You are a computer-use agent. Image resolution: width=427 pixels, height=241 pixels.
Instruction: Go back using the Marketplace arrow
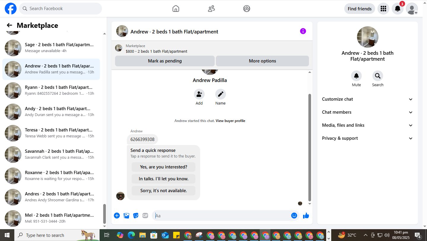click(9, 25)
